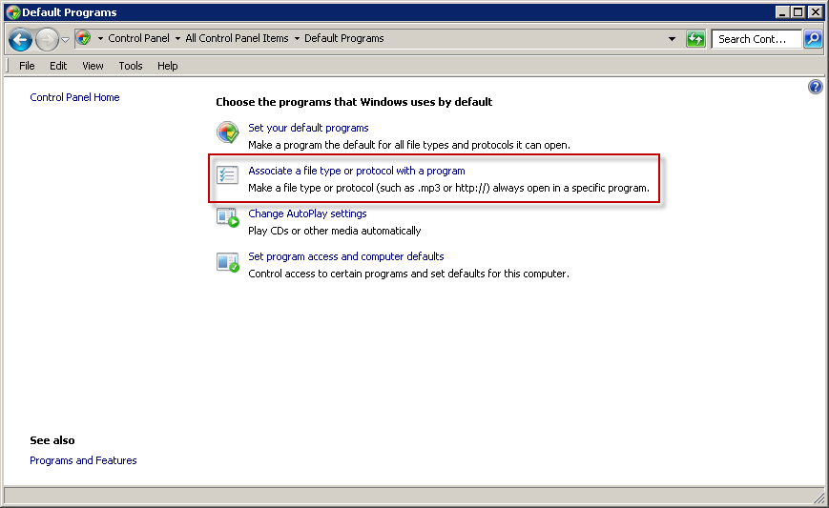
Task: Open the recent pages dropdown arrow
Action: point(65,40)
